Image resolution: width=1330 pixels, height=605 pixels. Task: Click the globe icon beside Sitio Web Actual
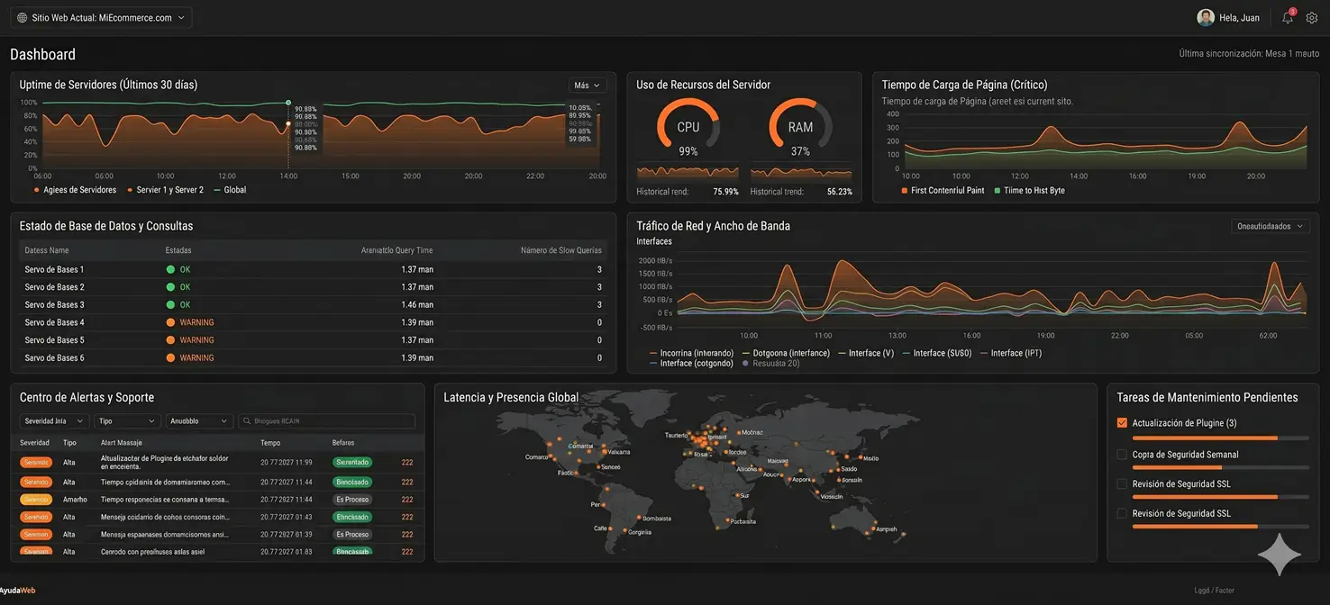point(22,17)
